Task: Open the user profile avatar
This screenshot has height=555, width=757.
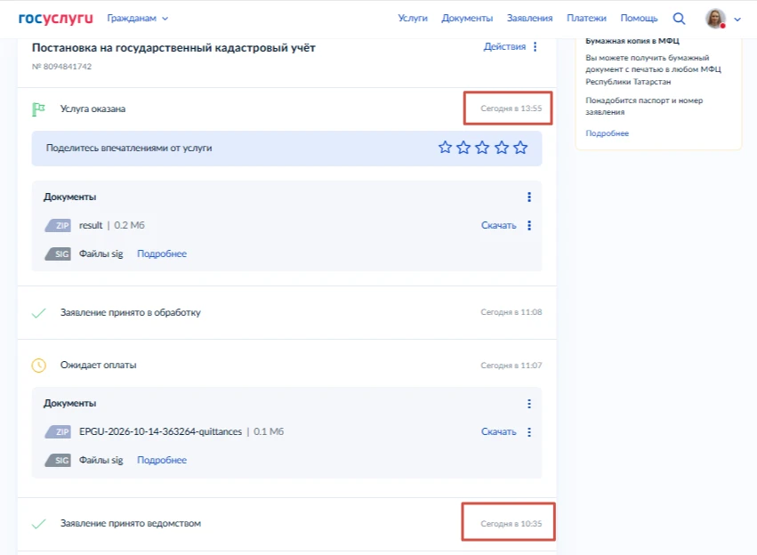Action: [x=715, y=19]
